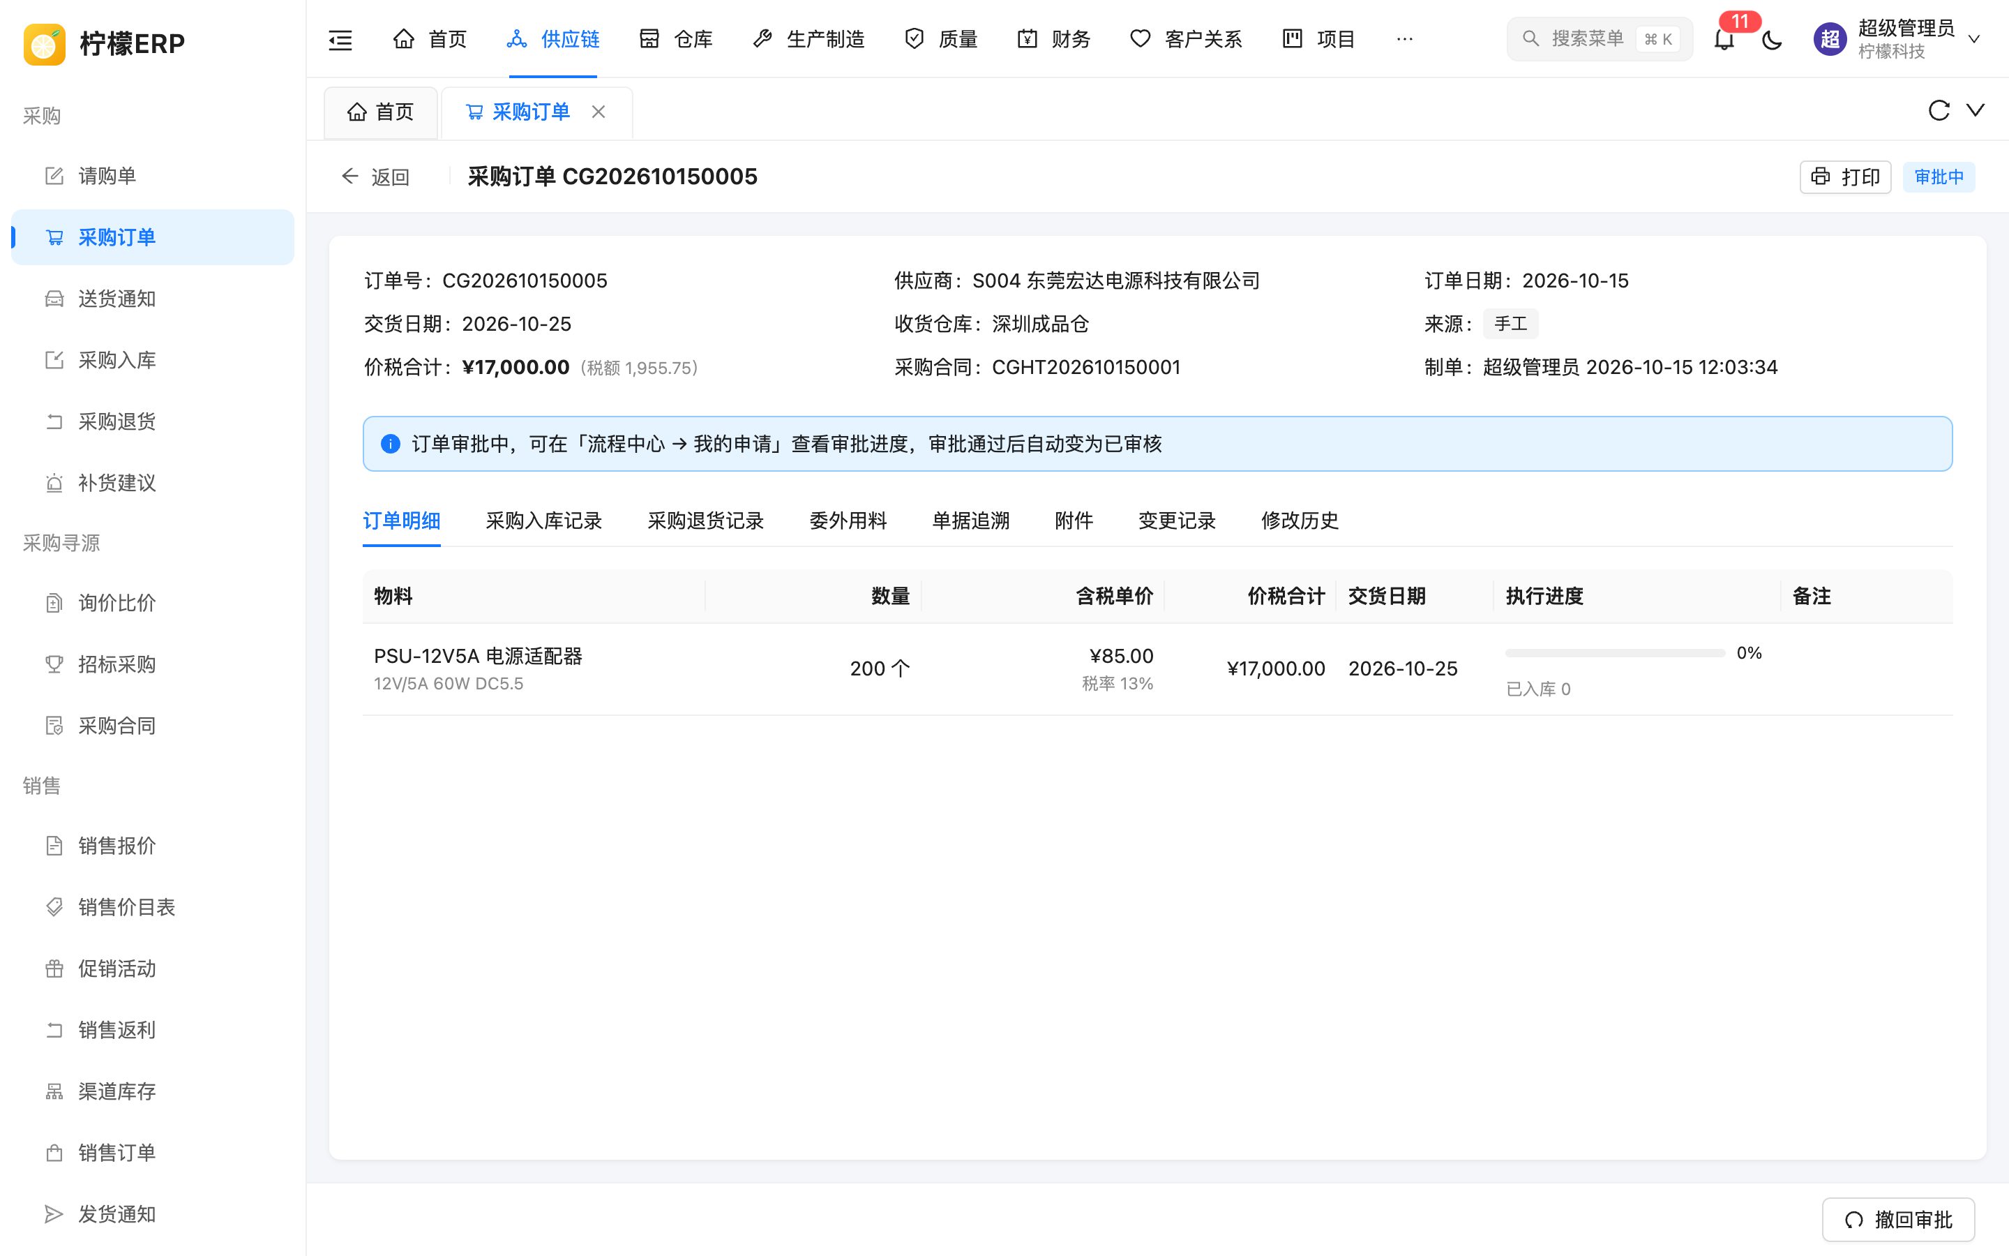The width and height of the screenshot is (2009, 1256).
Task: Open 渠道库存 in the sidebar
Action: pos(153,1091)
